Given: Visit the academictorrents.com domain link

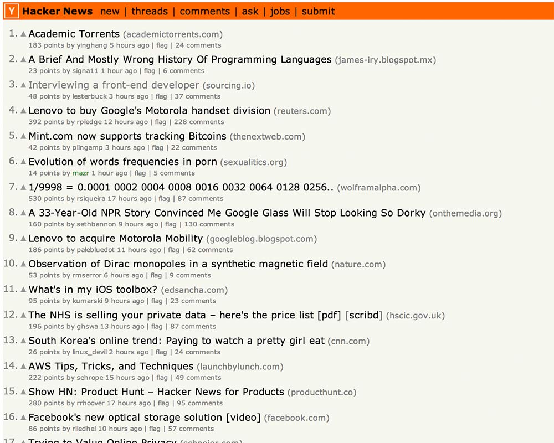Looking at the screenshot, I should (173, 34).
